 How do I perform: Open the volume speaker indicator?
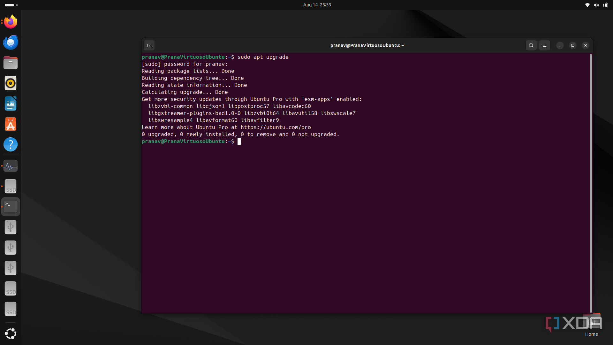point(596,5)
